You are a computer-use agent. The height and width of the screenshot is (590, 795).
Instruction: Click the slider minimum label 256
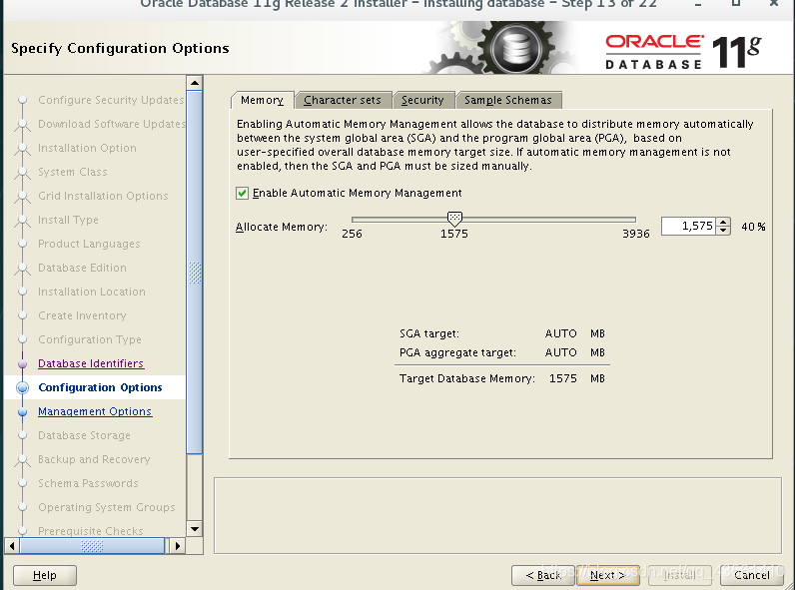(352, 234)
